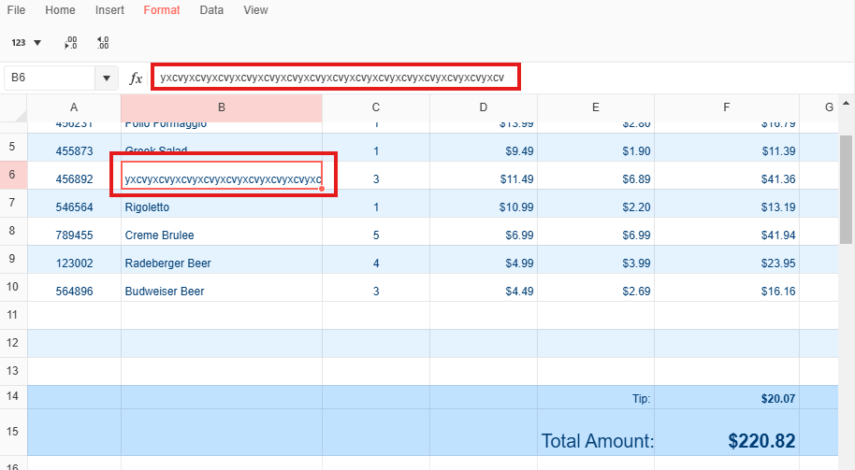This screenshot has height=470, width=855.
Task: Click the B6 name box field
Action: [51, 78]
